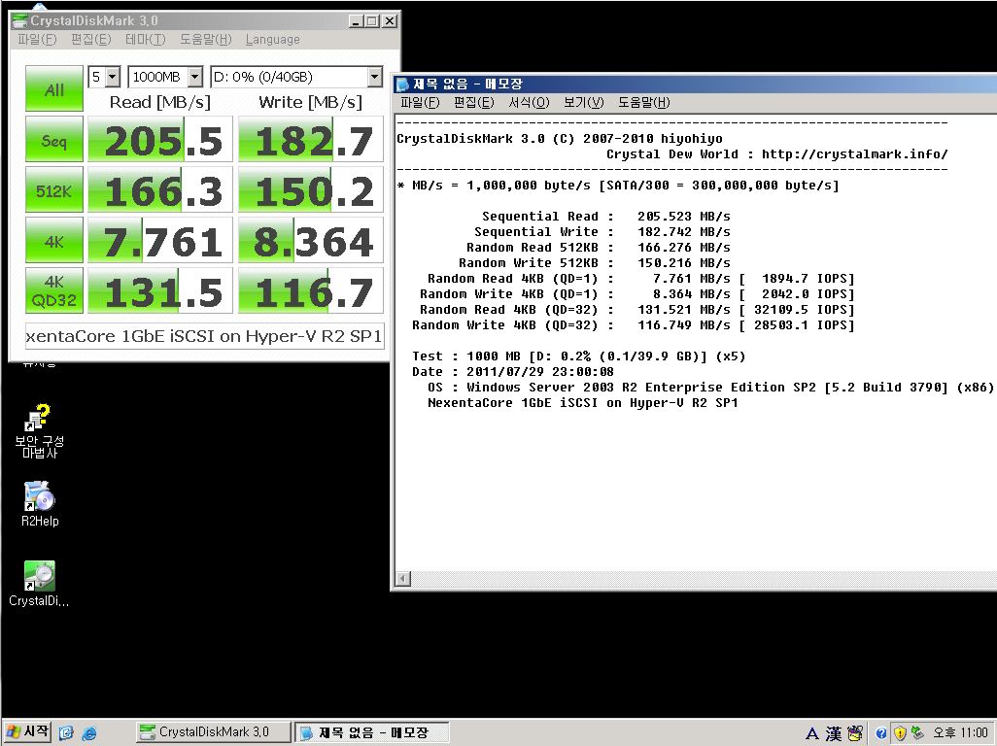Viewport: 997px width, 746px height.
Task: Open Notepad 편집(E) menu
Action: pyautogui.click(x=473, y=102)
